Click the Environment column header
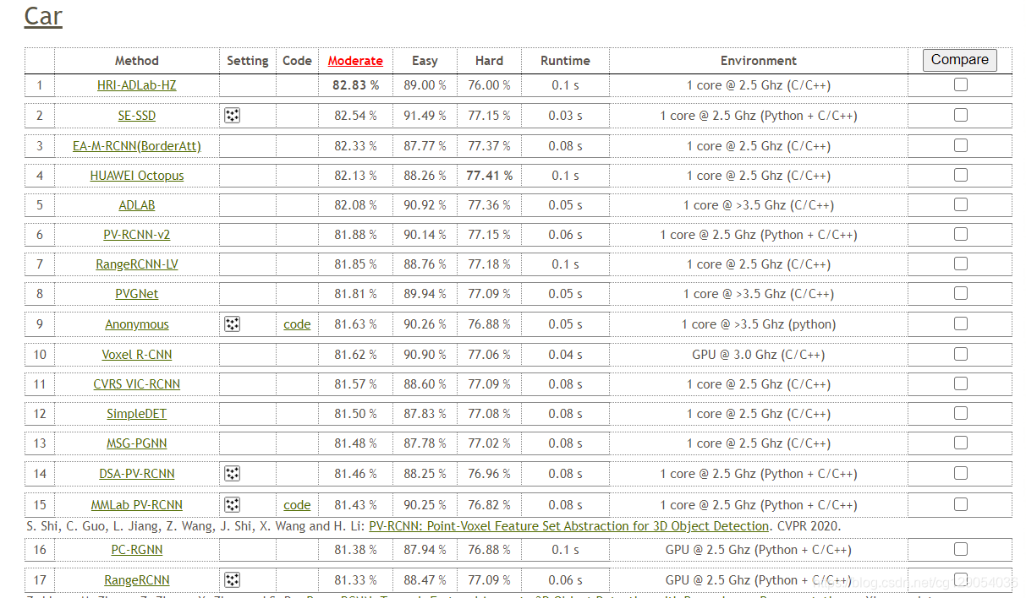The image size is (1026, 598). [x=759, y=61]
